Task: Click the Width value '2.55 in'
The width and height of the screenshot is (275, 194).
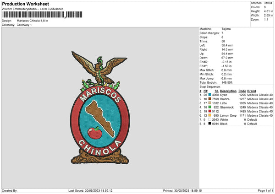Action: pyautogui.click(x=268, y=16)
